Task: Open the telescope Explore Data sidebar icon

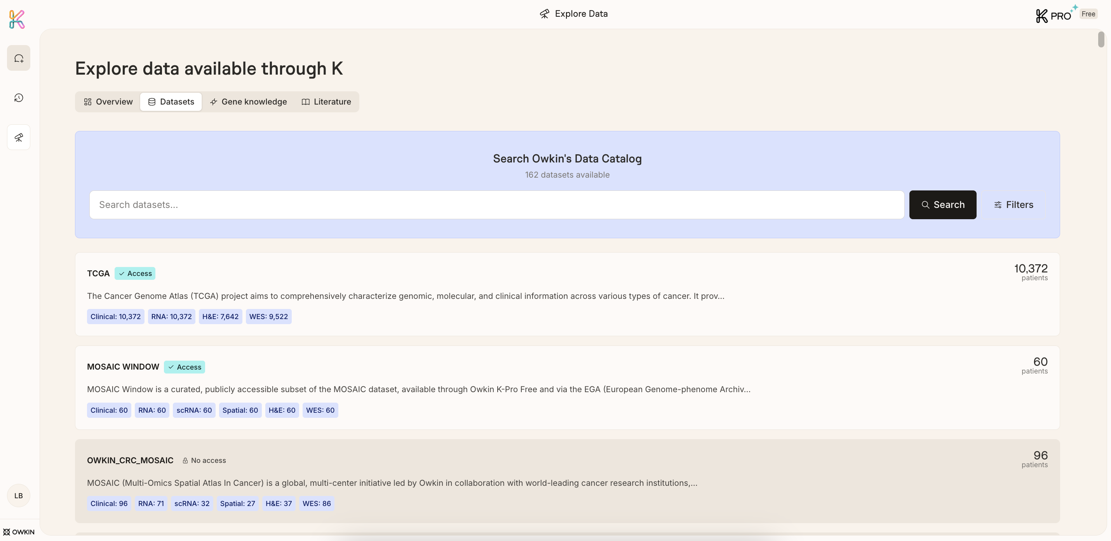Action: click(x=19, y=137)
